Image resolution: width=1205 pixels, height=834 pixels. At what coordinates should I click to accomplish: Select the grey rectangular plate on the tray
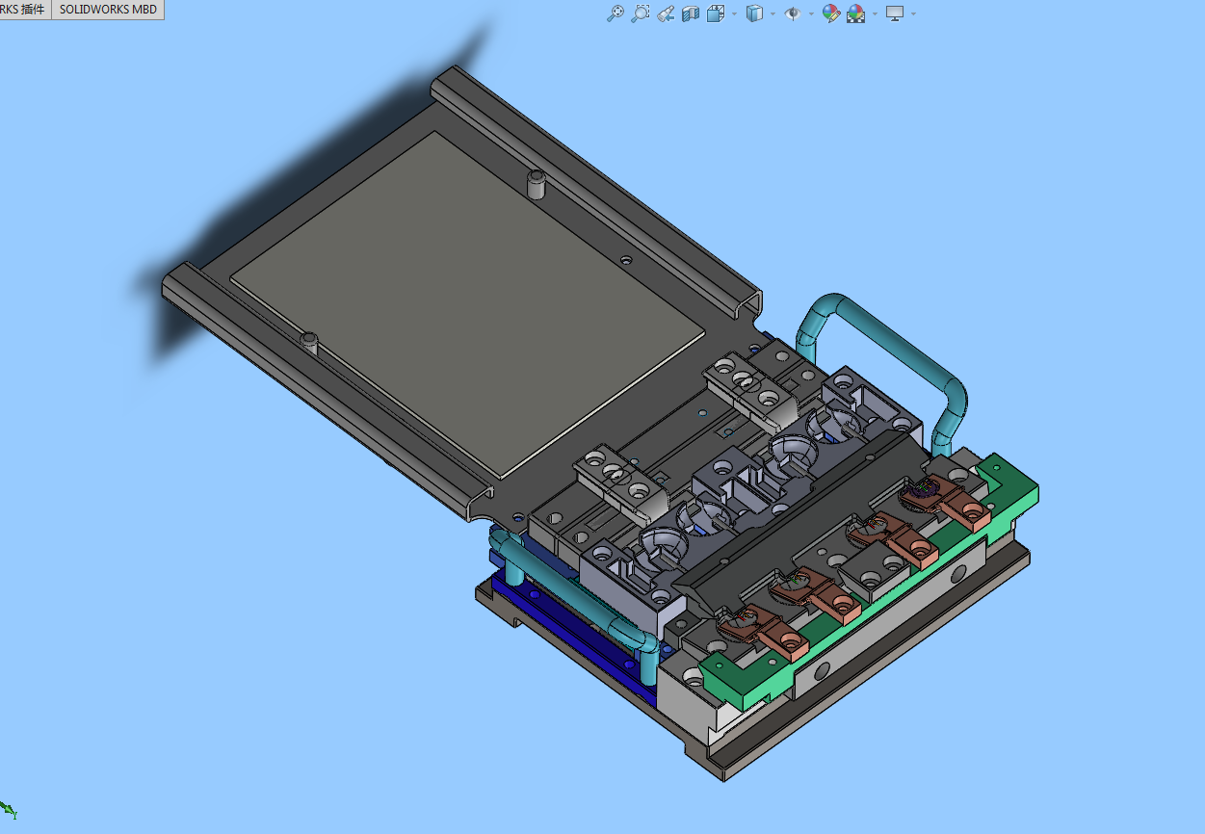[467, 303]
